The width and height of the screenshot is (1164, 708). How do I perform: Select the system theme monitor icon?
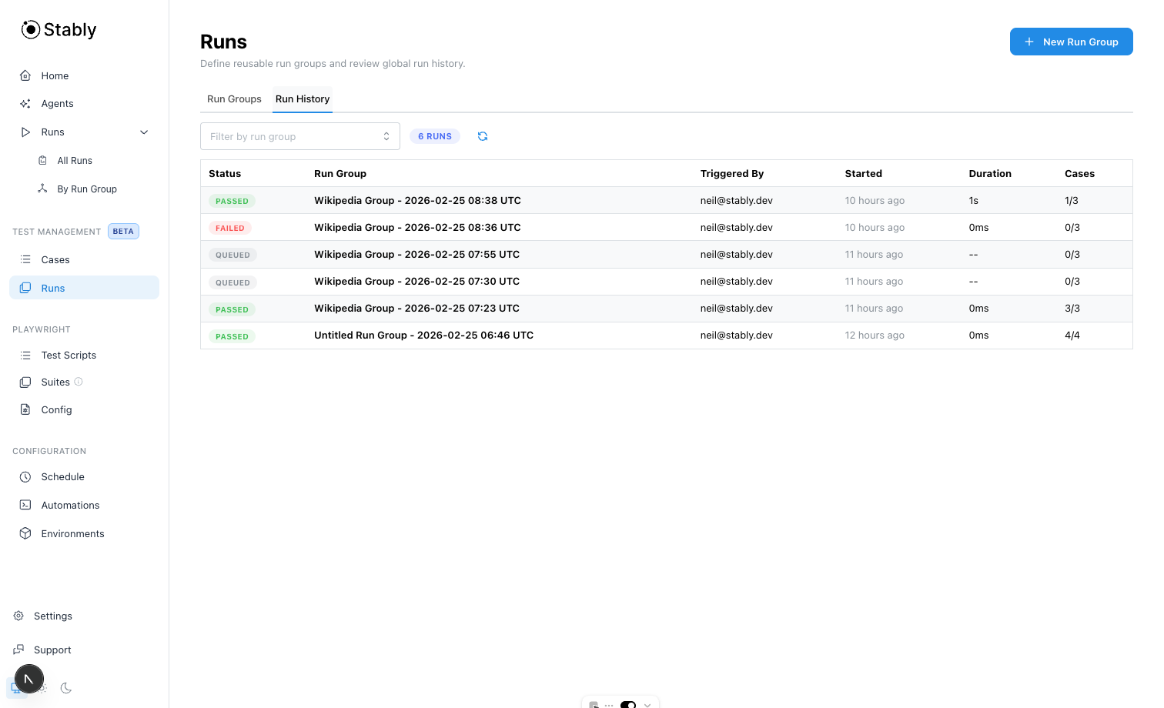coord(15,689)
